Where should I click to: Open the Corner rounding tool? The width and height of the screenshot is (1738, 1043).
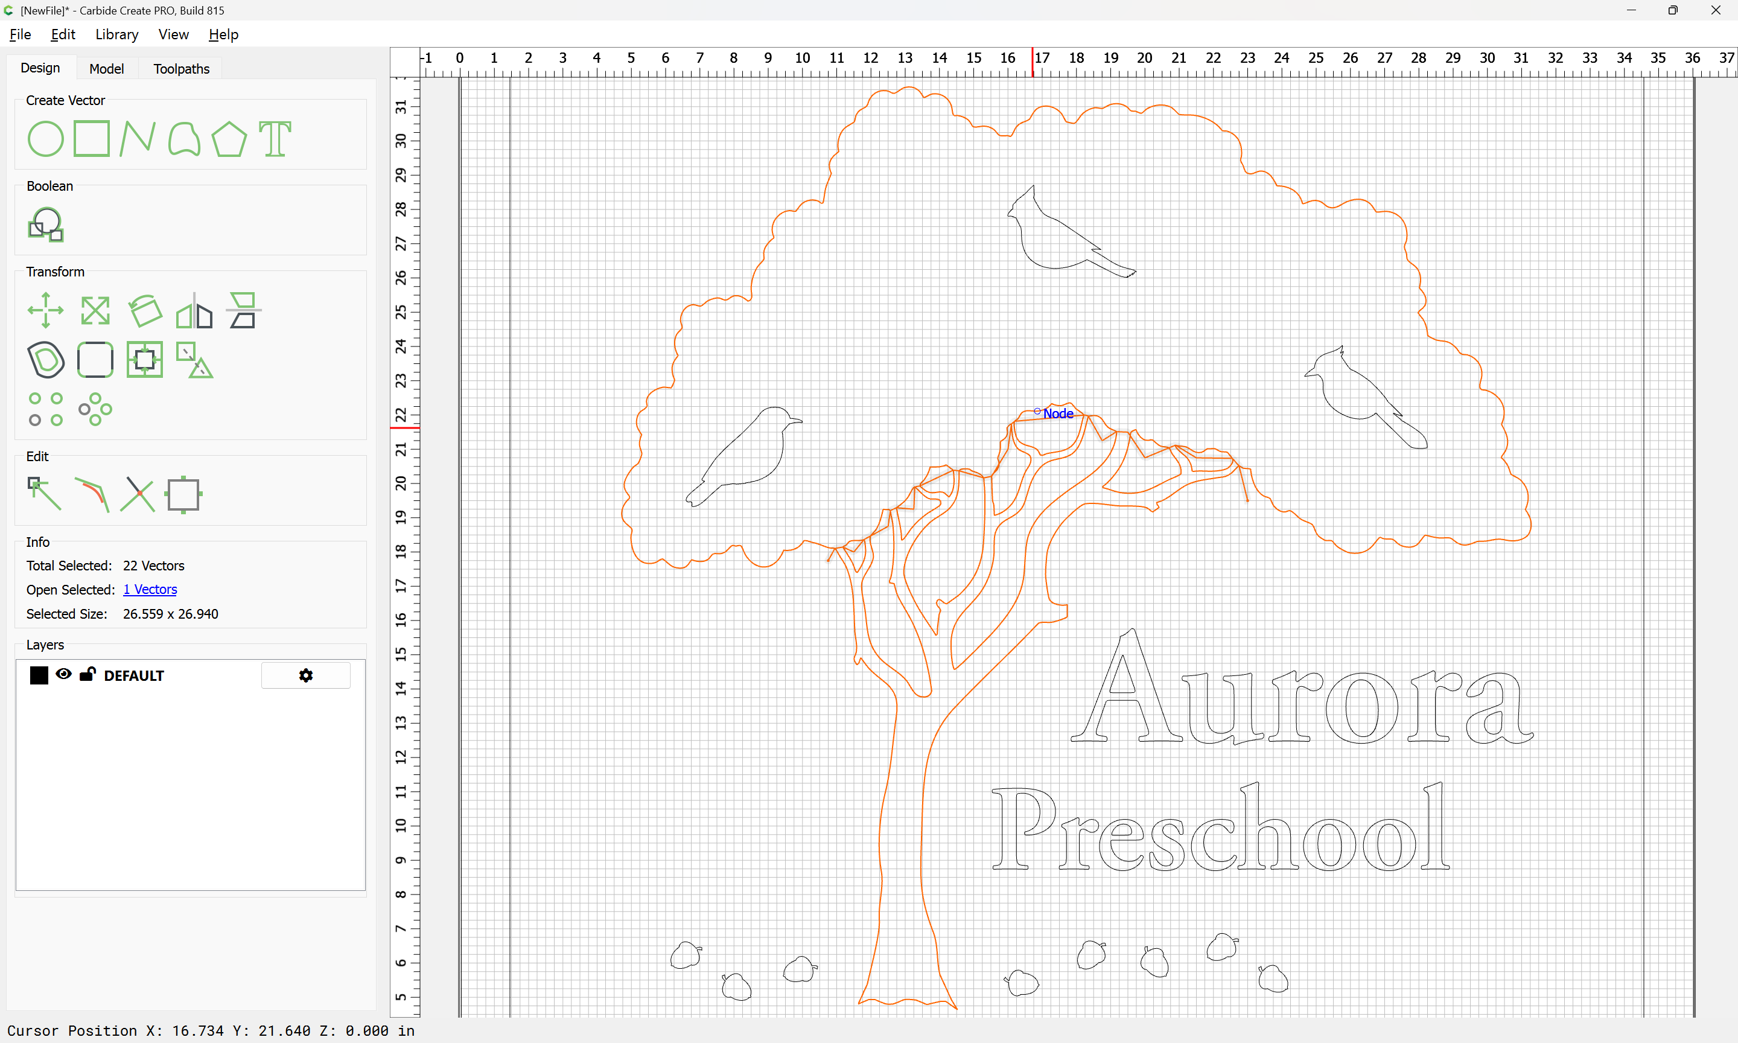[95, 360]
